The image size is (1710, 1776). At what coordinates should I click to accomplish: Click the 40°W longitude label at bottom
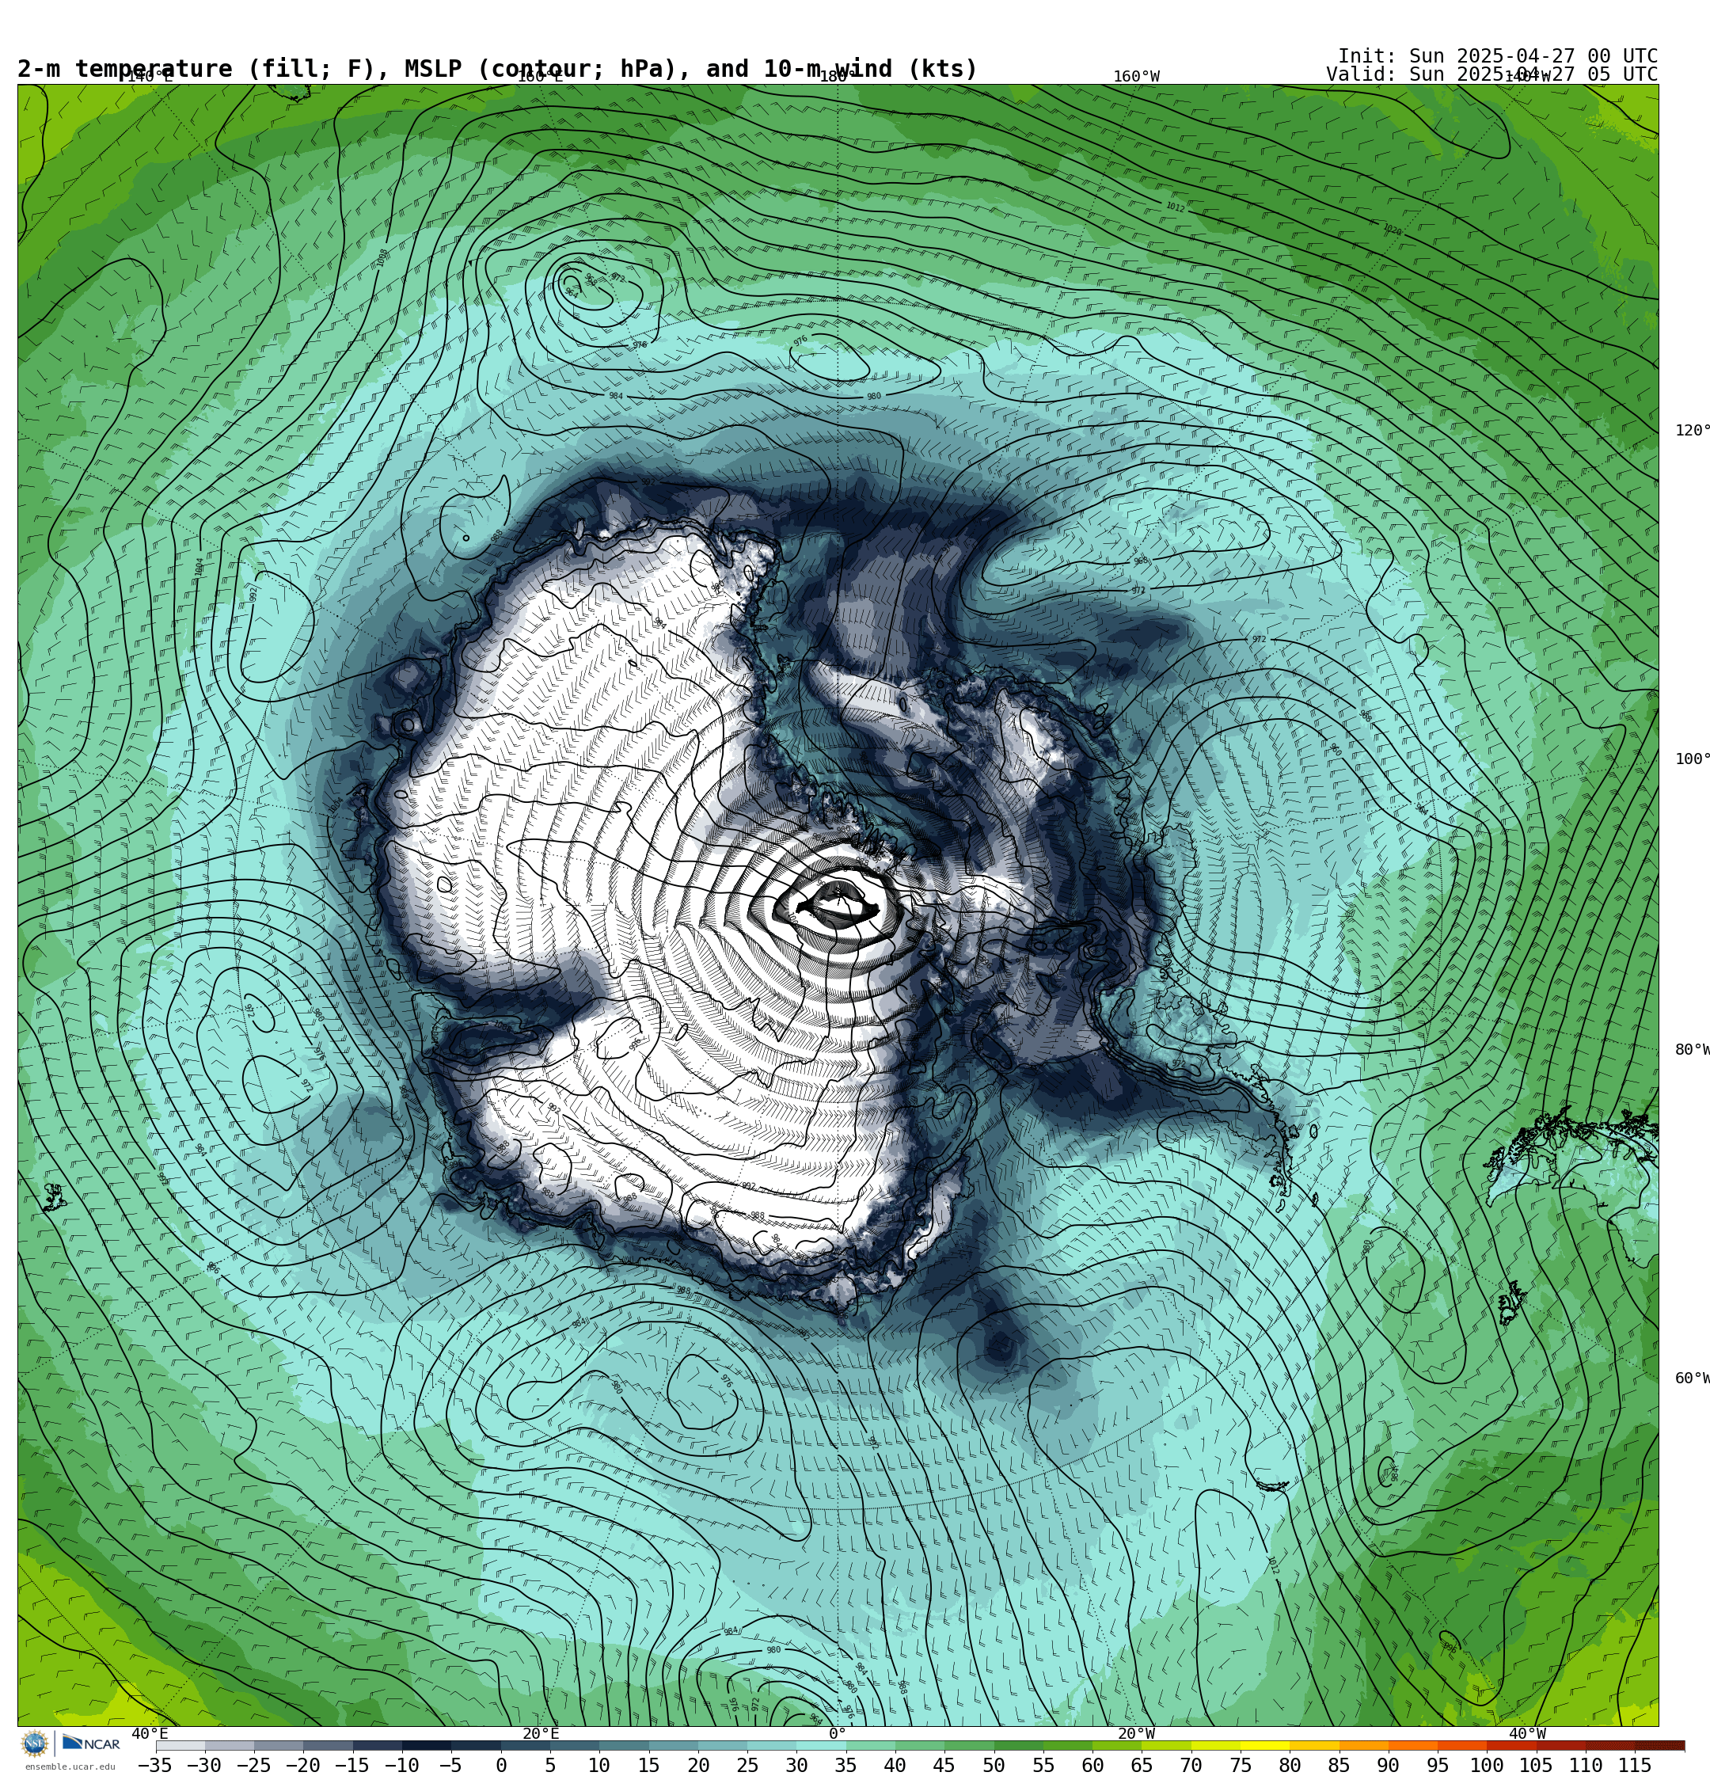(1526, 1733)
